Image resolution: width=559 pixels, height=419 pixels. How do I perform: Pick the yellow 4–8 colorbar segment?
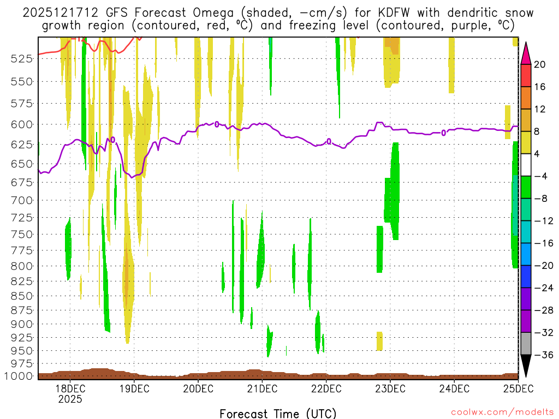pos(526,143)
